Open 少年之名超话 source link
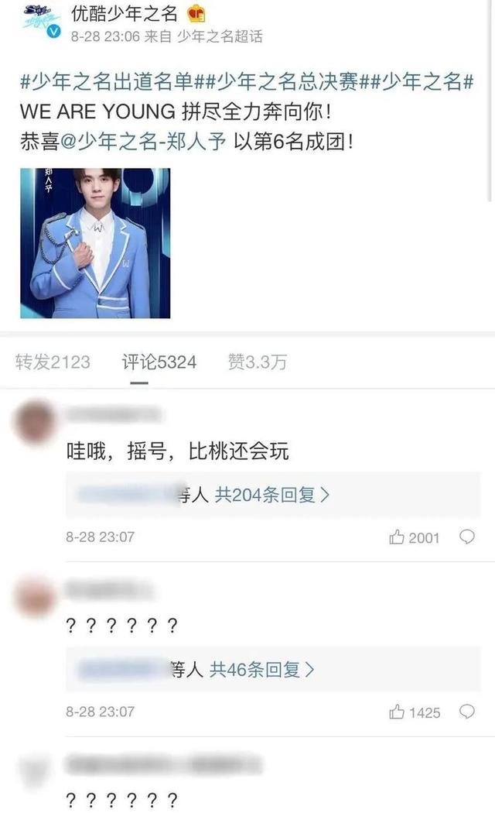495x813 pixels. click(220, 36)
